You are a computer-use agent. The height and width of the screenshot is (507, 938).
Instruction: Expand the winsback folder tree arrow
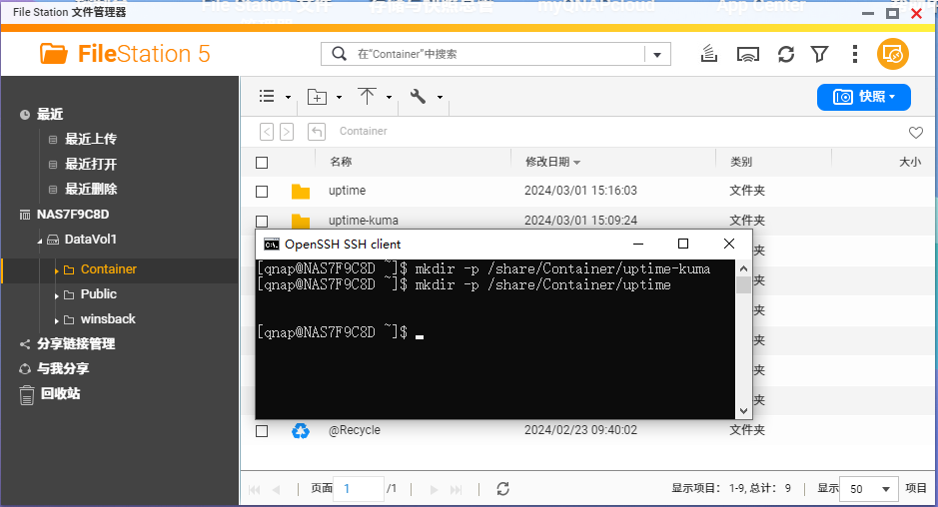coord(57,321)
